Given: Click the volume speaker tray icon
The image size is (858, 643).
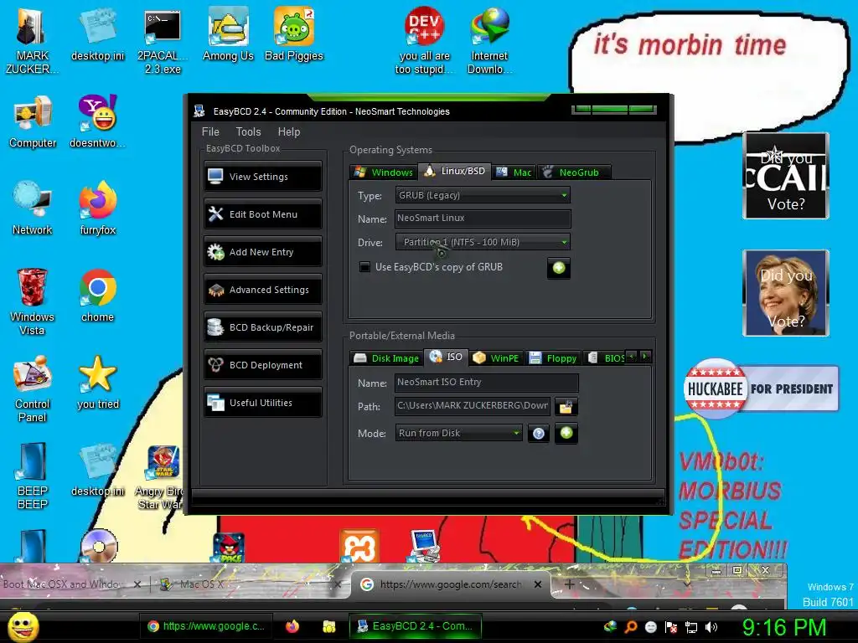Looking at the screenshot, I should click(711, 627).
